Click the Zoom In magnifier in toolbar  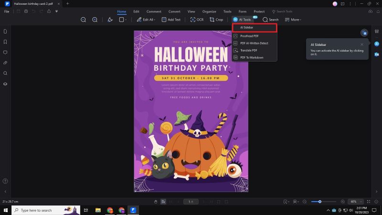95,20
